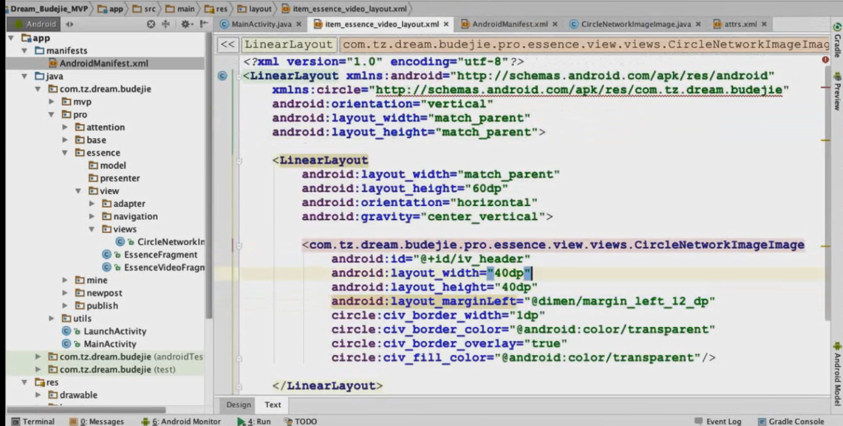Open the Android Model side panel
Viewport: 843px width, 426px height.
(837, 373)
